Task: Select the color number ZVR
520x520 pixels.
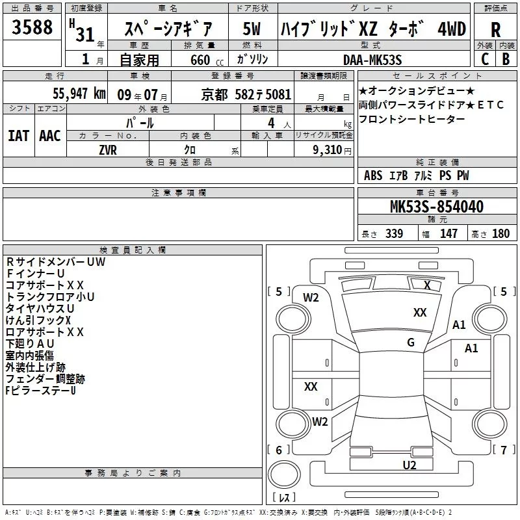Action: pos(108,150)
